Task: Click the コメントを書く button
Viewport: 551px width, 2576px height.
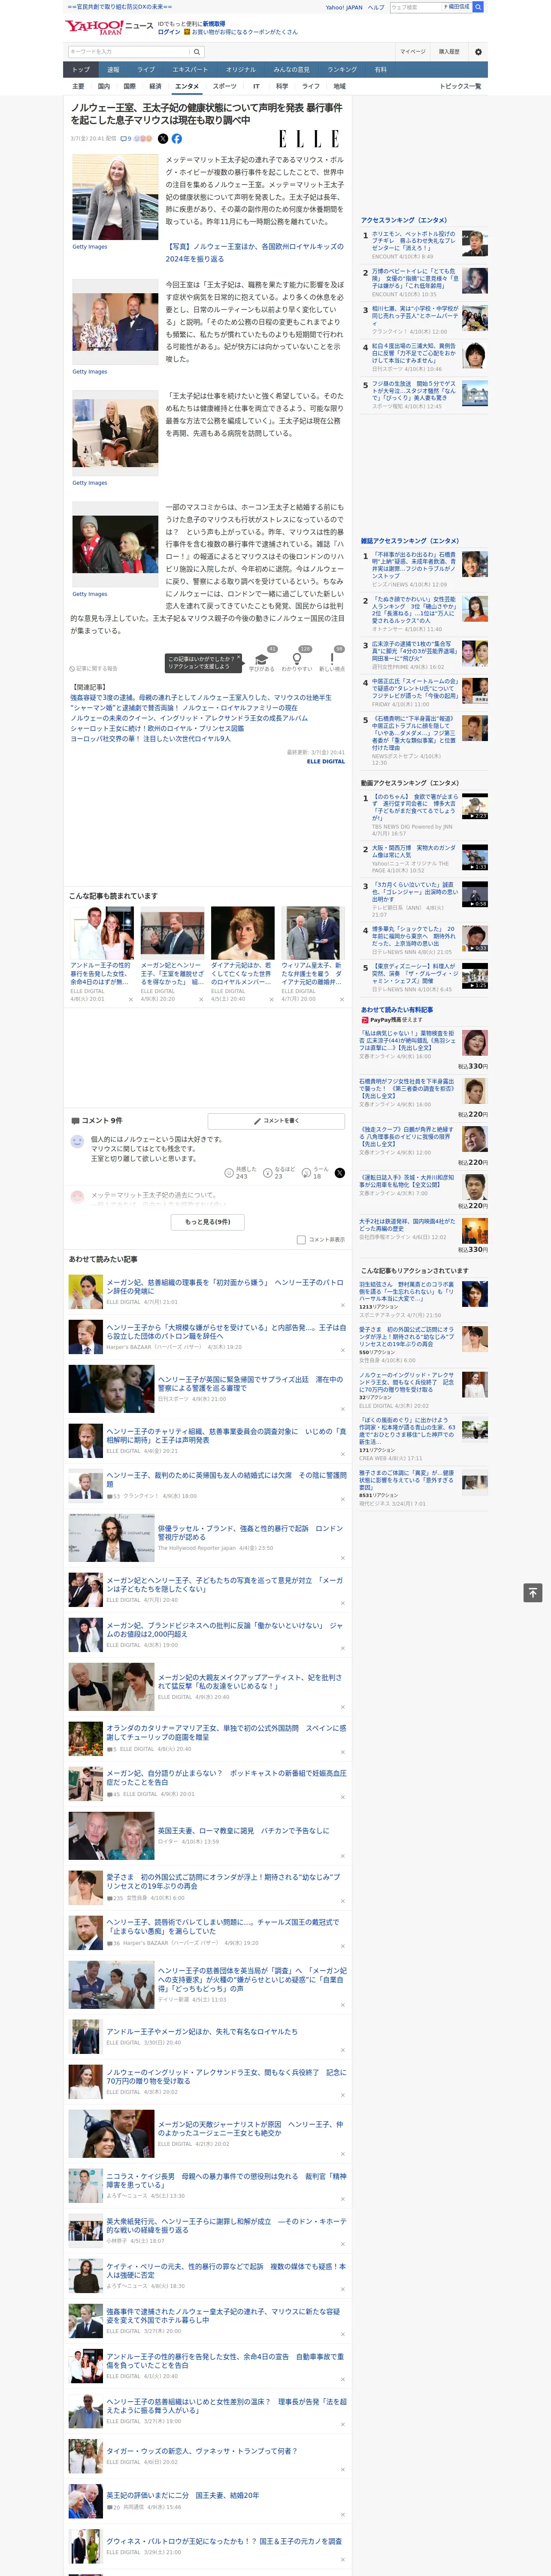Action: pyautogui.click(x=276, y=1121)
